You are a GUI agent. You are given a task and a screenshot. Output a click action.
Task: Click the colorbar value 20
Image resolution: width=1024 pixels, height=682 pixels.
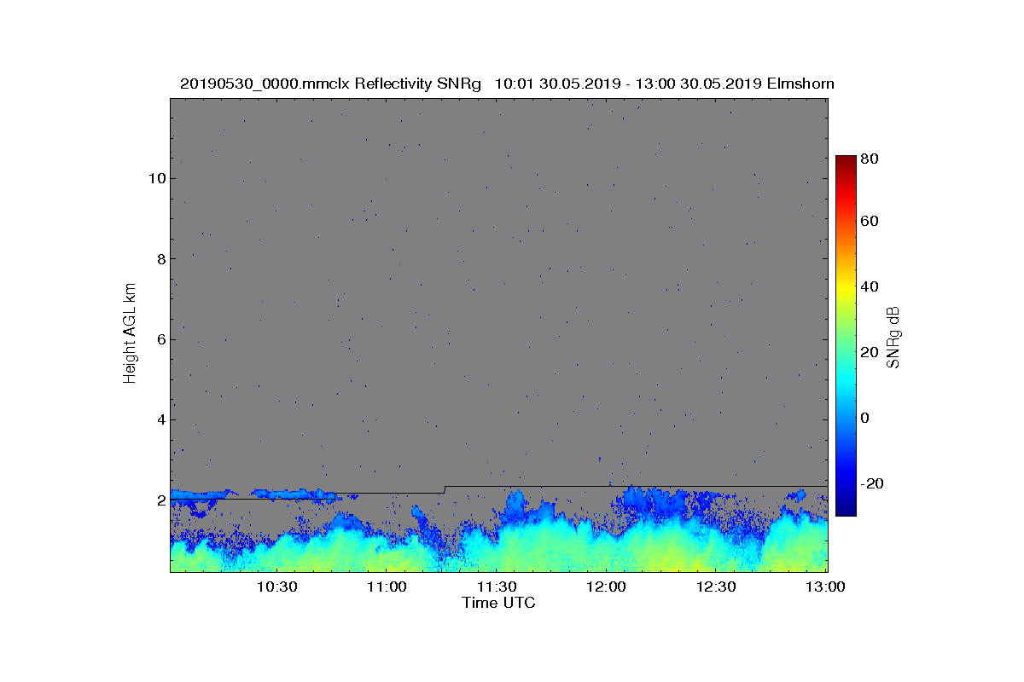click(x=870, y=352)
